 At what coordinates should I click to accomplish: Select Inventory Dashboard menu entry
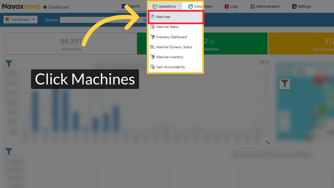coord(171,37)
